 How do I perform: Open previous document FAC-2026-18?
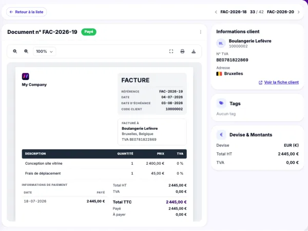coord(234,12)
